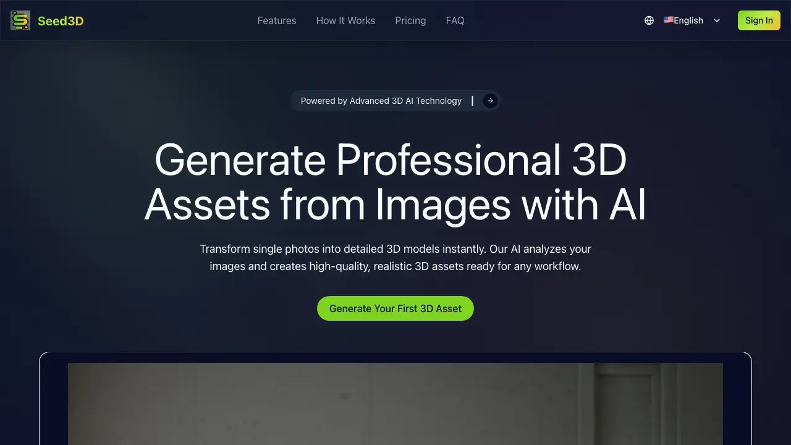The height and width of the screenshot is (445, 791).
Task: Expand the language selector chevron arrow
Action: click(717, 20)
